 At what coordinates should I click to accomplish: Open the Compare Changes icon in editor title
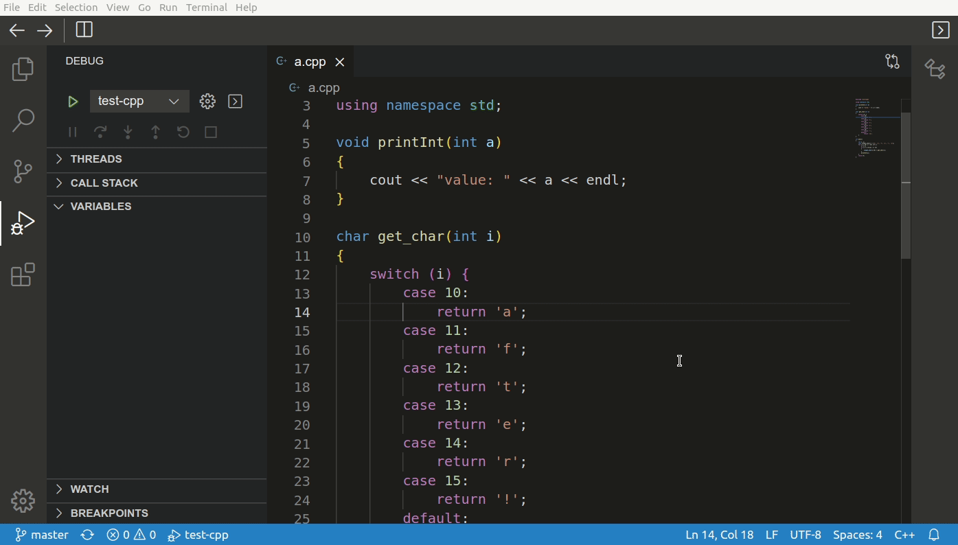[x=892, y=61]
